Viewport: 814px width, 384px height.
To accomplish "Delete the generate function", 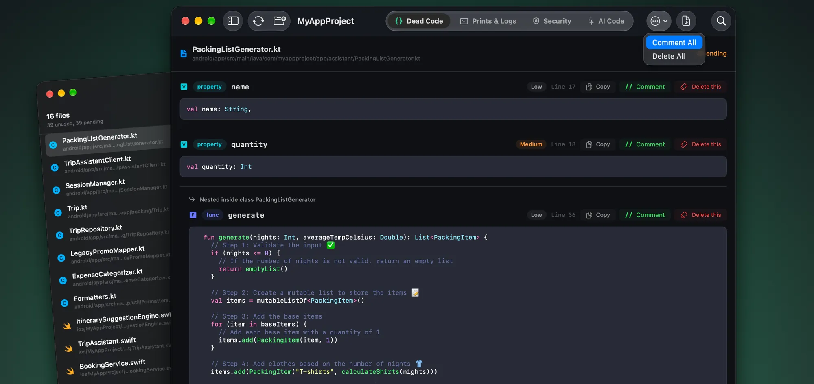I will (700, 215).
